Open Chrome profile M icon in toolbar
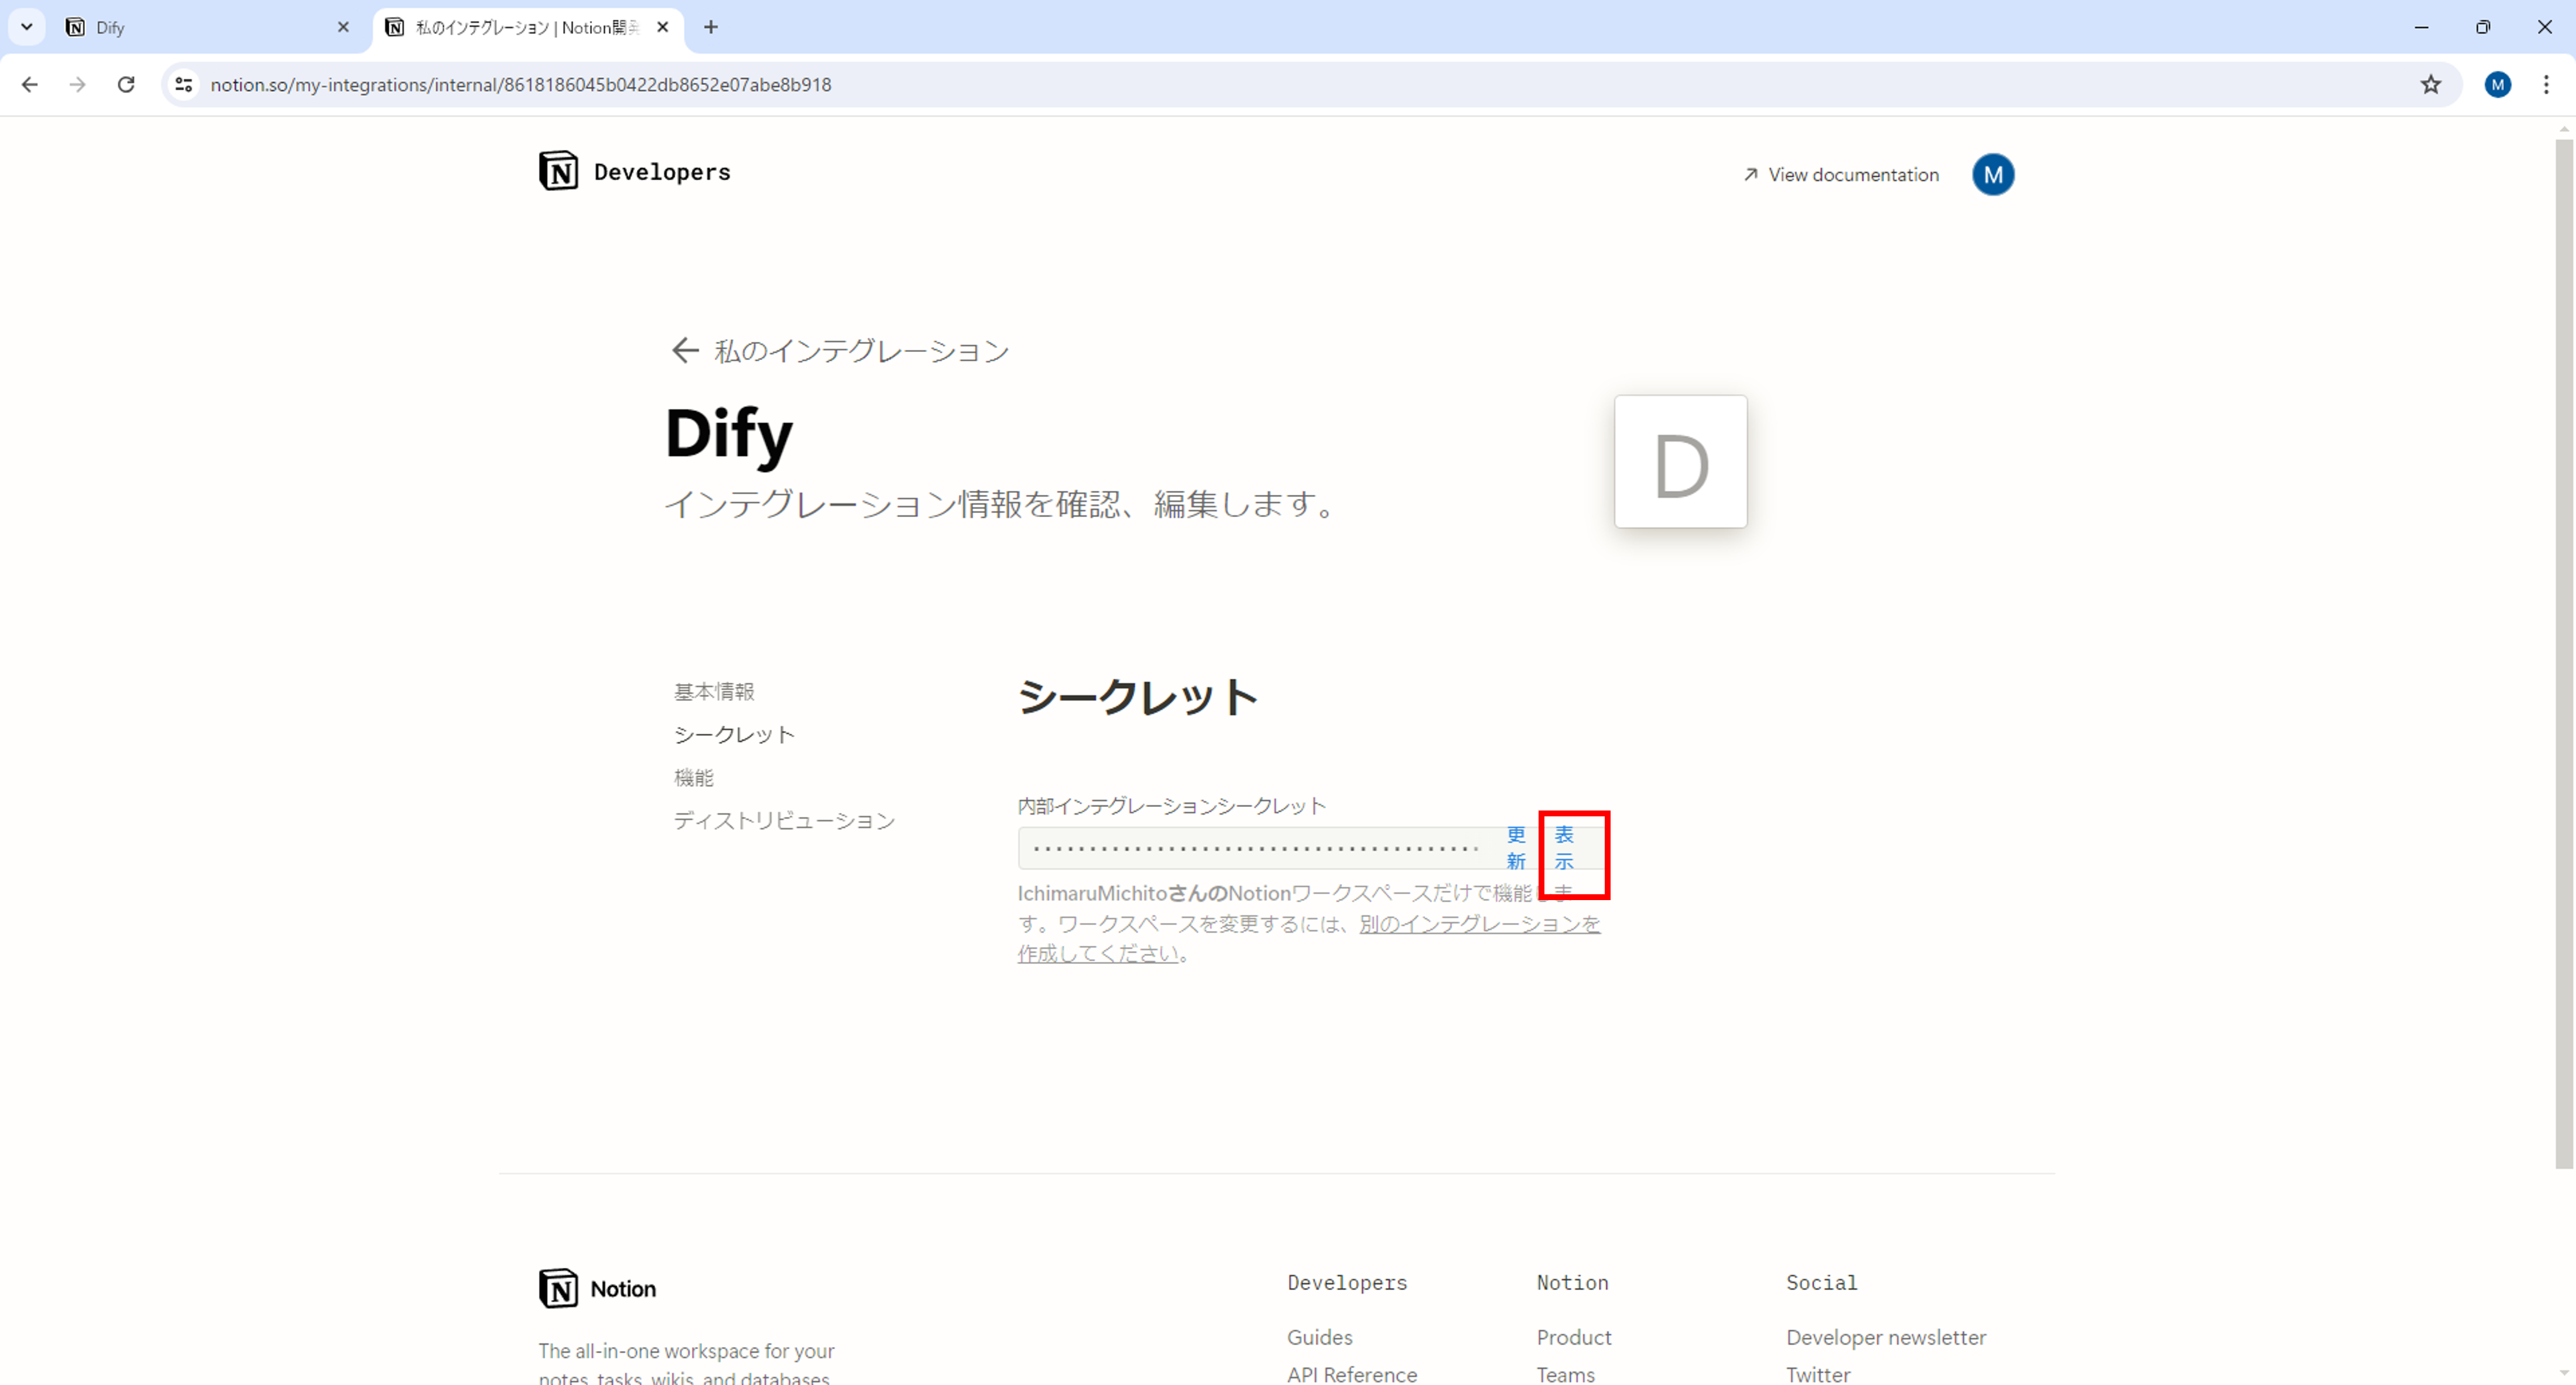The width and height of the screenshot is (2576, 1385). click(2497, 85)
